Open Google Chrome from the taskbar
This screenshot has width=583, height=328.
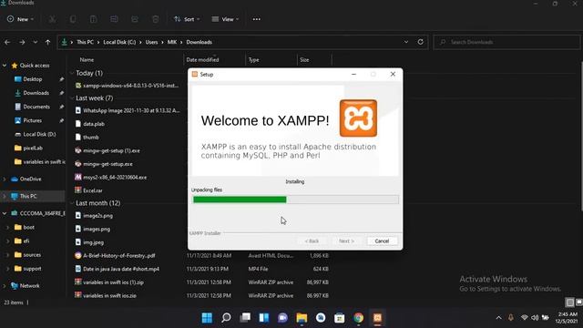point(358,318)
